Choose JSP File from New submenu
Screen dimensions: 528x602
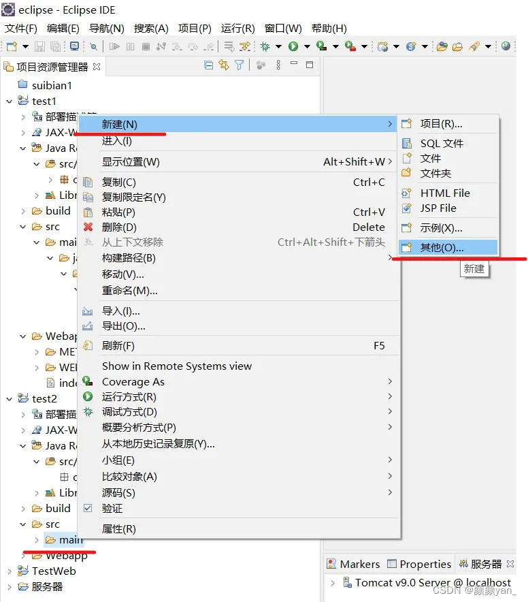point(448,208)
